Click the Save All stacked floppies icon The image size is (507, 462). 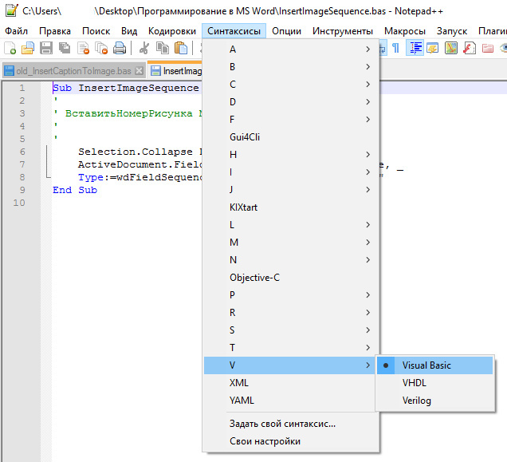(x=65, y=48)
